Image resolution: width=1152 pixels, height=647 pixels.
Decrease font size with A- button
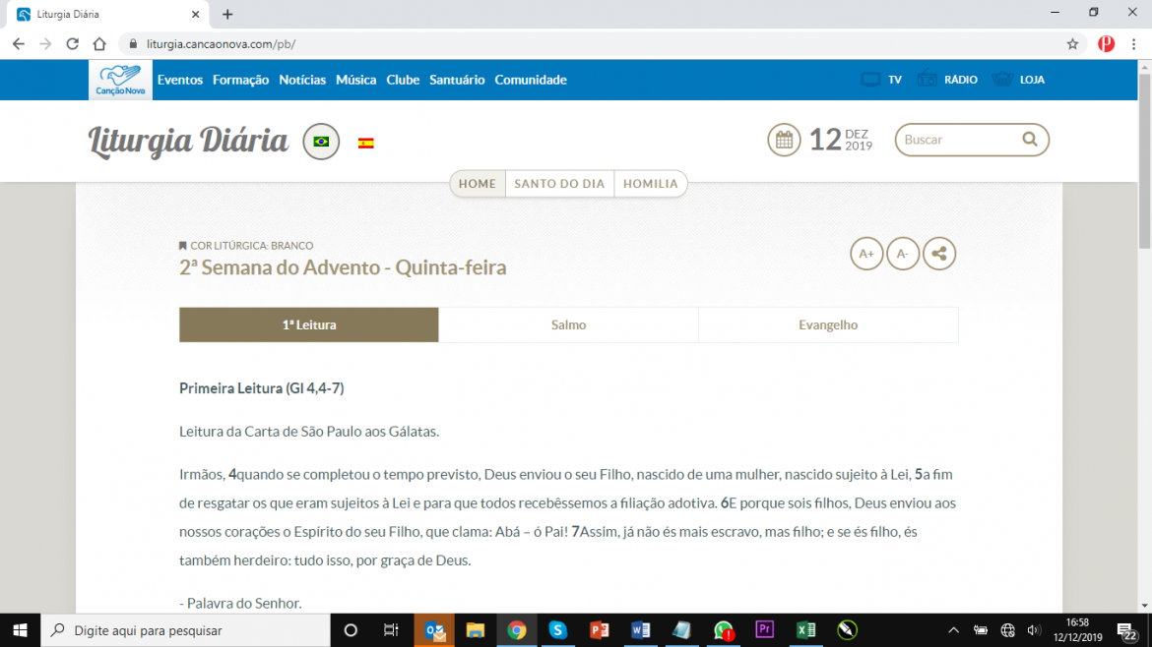point(902,253)
